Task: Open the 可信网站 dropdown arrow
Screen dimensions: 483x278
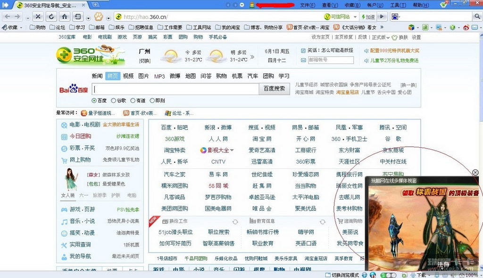Action: [355, 17]
